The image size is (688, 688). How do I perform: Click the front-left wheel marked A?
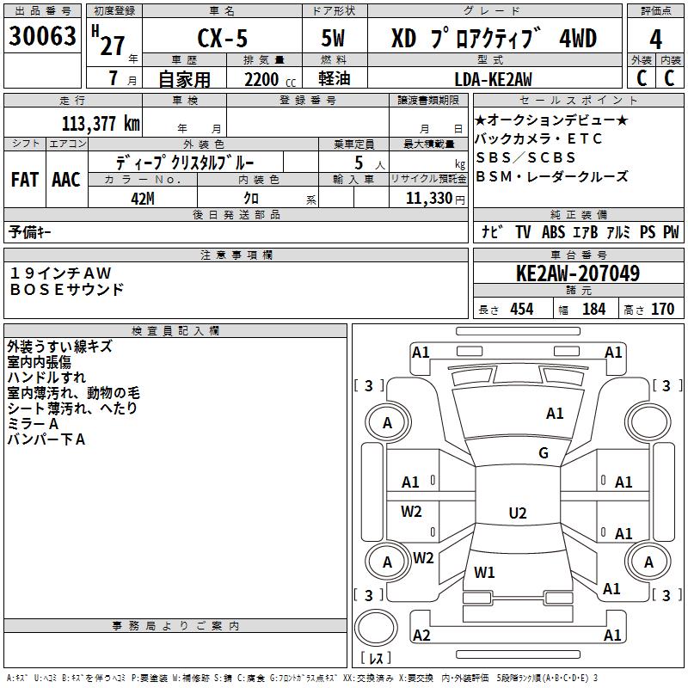tap(388, 423)
